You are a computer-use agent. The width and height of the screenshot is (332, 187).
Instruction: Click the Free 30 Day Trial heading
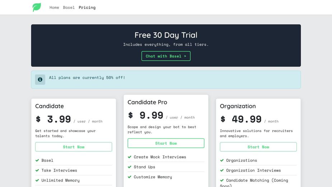pyautogui.click(x=166, y=35)
